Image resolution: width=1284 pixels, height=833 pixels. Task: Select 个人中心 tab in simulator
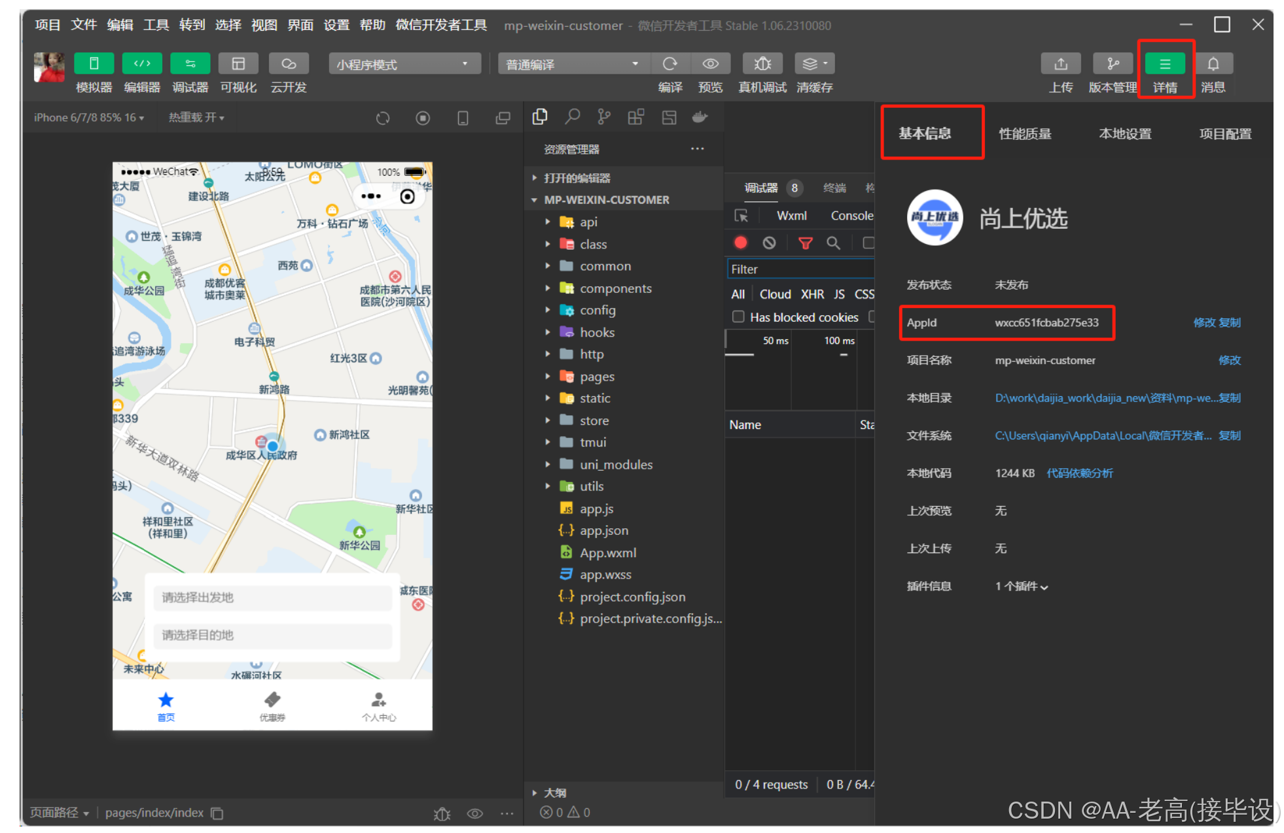click(x=379, y=707)
